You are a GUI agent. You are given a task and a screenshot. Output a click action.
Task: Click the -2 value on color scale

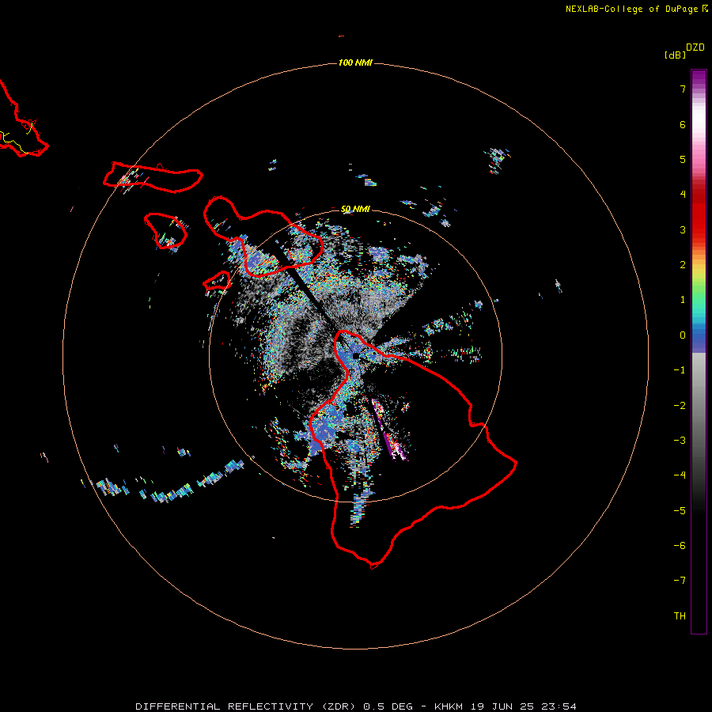coord(680,406)
